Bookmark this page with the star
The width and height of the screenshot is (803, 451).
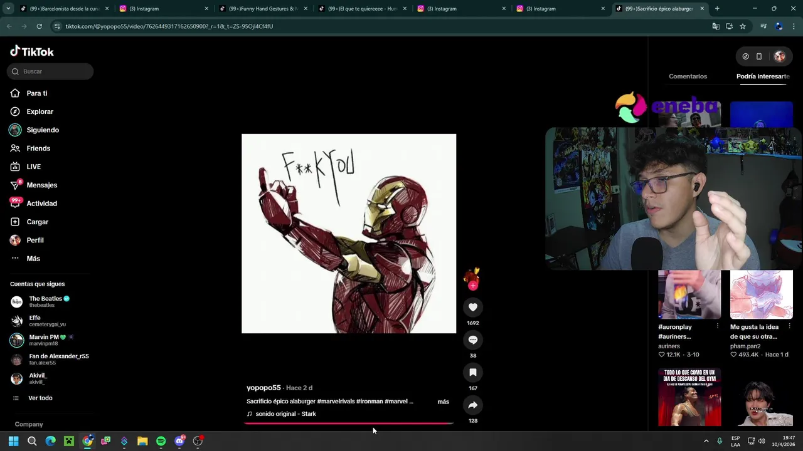click(743, 26)
